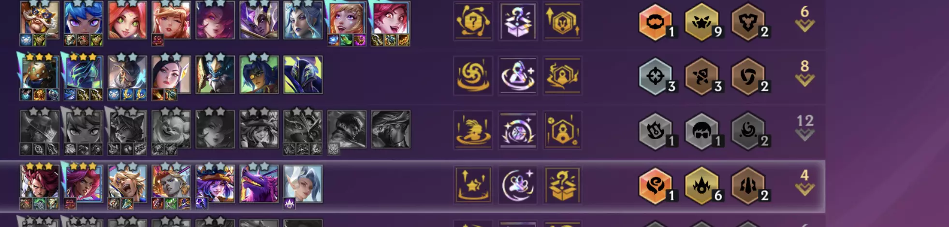The height and width of the screenshot is (227, 949).
Task: Select the mustached goggles champion portrait
Action: pyautogui.click(x=40, y=19)
